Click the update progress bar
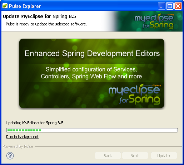This screenshot has height=165, width=184. 92,130
